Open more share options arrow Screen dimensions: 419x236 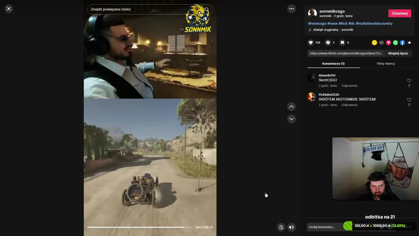tap(409, 43)
